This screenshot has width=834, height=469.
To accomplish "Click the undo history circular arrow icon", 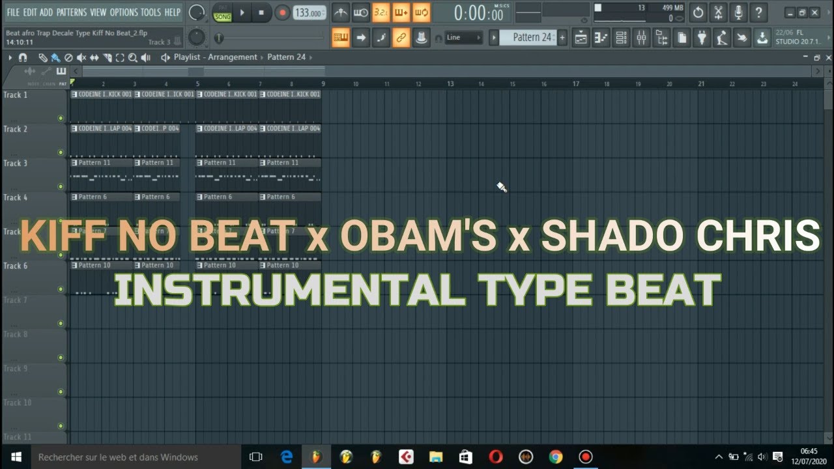I will [x=698, y=12].
